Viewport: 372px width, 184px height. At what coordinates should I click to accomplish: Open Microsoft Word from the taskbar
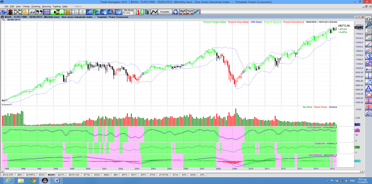[57, 181]
